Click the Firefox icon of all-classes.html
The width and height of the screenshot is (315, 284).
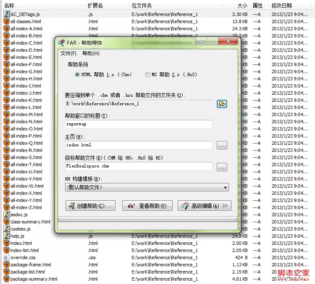[7, 21]
